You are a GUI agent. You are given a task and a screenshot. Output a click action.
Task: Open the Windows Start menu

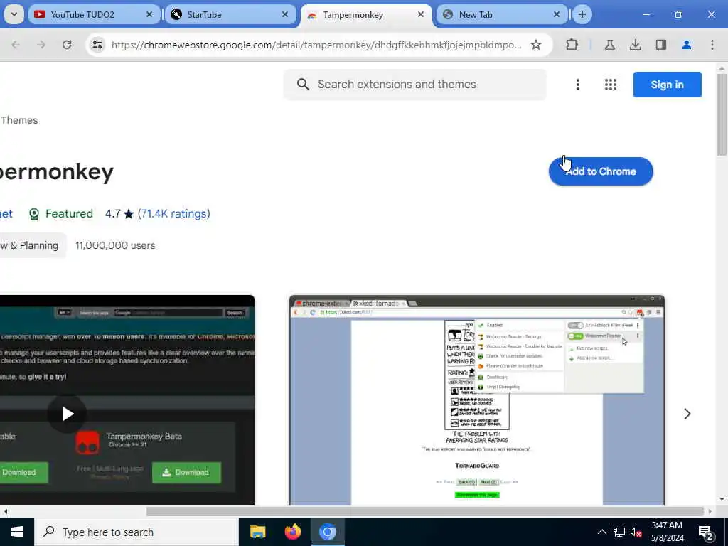17,532
